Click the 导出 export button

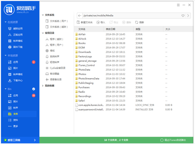click(114, 22)
